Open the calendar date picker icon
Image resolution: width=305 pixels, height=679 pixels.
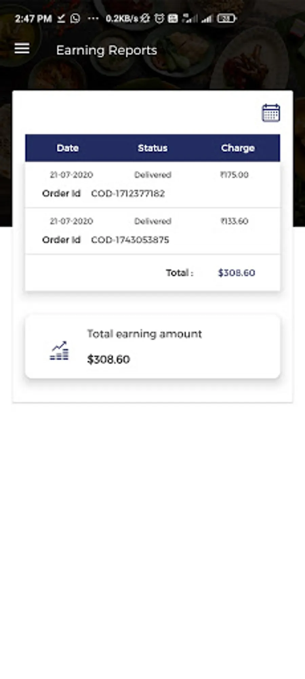271,113
